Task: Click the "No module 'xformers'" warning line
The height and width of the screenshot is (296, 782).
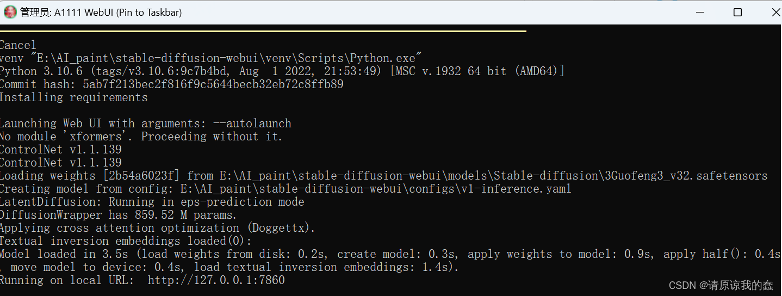Action: pos(141,136)
